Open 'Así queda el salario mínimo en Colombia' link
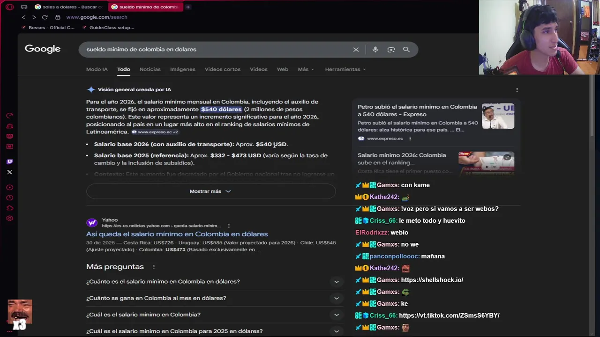This screenshot has width=600, height=337. click(x=177, y=234)
